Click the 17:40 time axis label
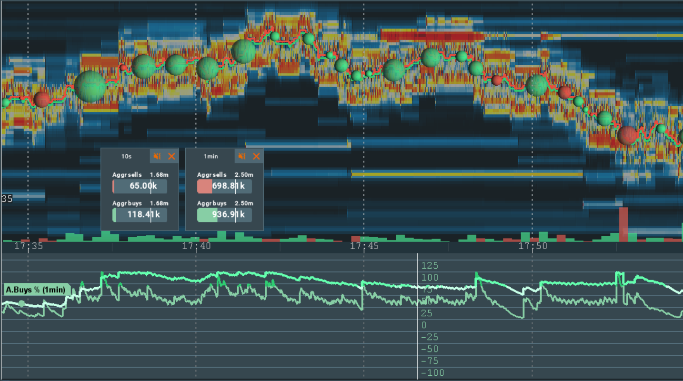Viewport: 683px width, 381px height. pos(196,246)
